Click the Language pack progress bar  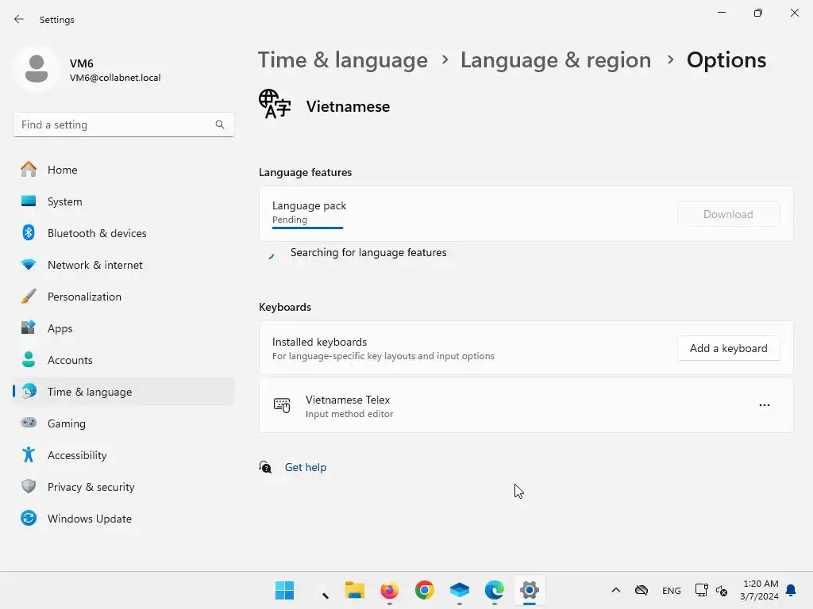click(307, 228)
